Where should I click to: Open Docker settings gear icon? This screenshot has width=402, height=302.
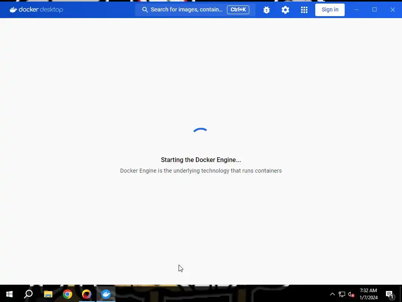click(285, 10)
